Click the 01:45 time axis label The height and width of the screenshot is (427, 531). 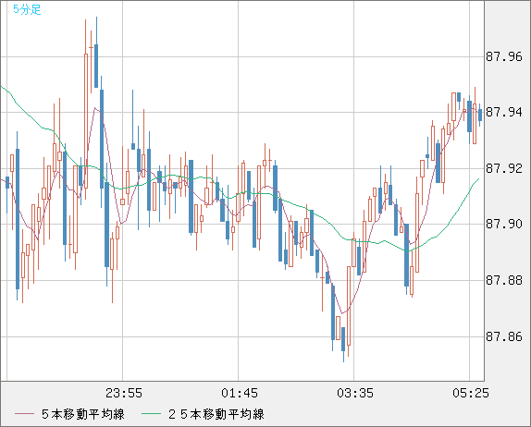pos(240,393)
